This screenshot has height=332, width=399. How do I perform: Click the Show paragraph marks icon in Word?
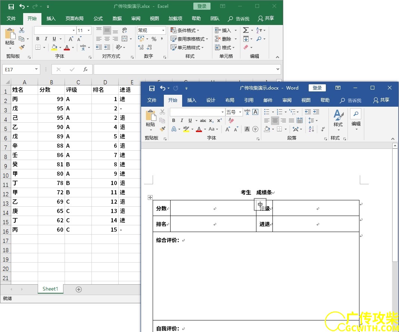point(322,129)
